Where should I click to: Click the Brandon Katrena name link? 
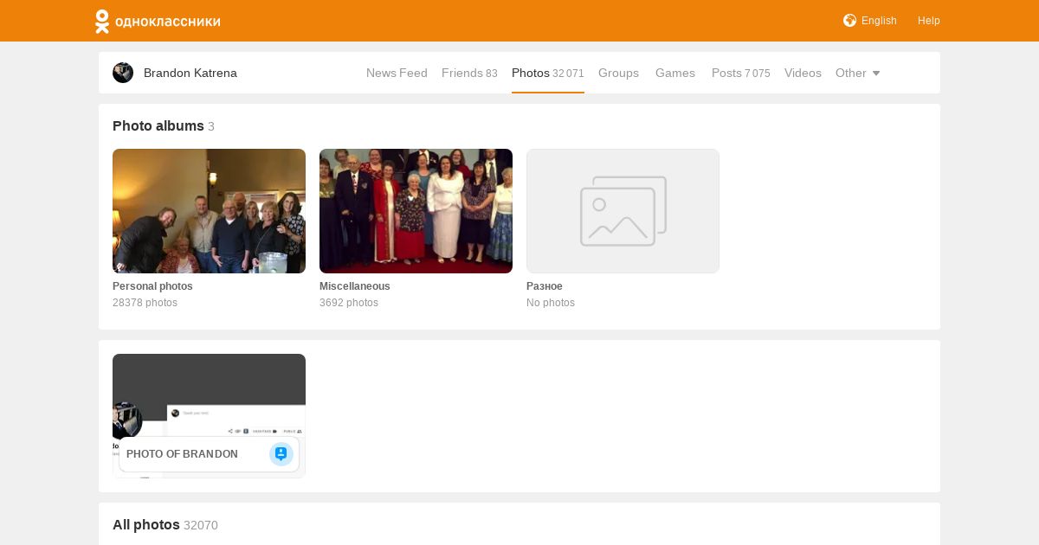pos(190,73)
